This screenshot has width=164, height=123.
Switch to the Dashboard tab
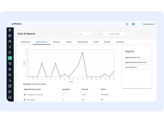tap(25, 42)
